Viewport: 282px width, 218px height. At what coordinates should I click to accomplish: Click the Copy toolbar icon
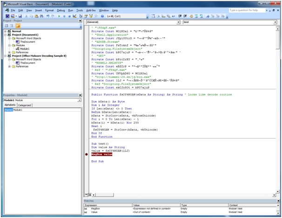32,16
